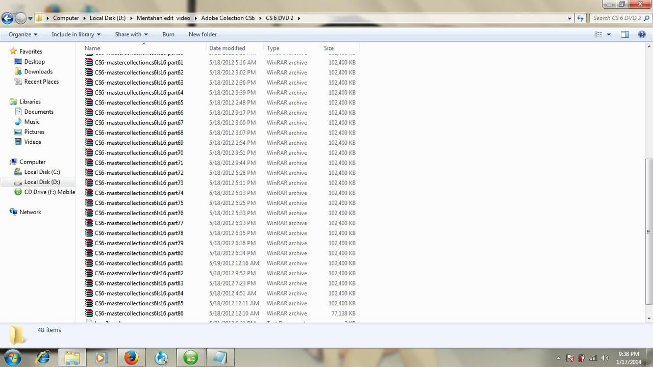Image resolution: width=653 pixels, height=367 pixels.
Task: Toggle the preview pane icon
Action: tap(624, 34)
